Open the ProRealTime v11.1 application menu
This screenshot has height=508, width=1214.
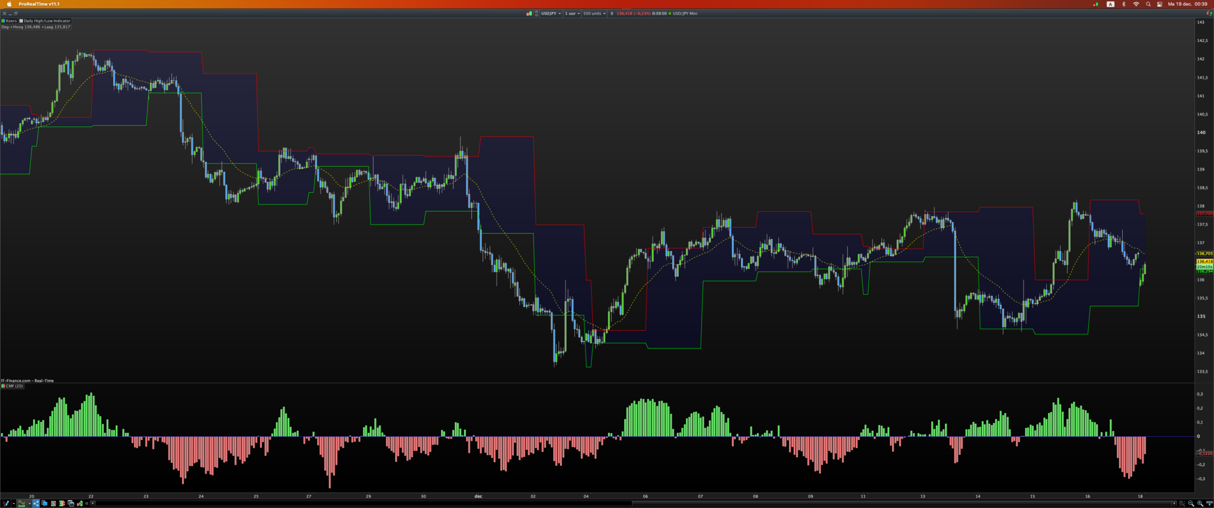[39, 4]
